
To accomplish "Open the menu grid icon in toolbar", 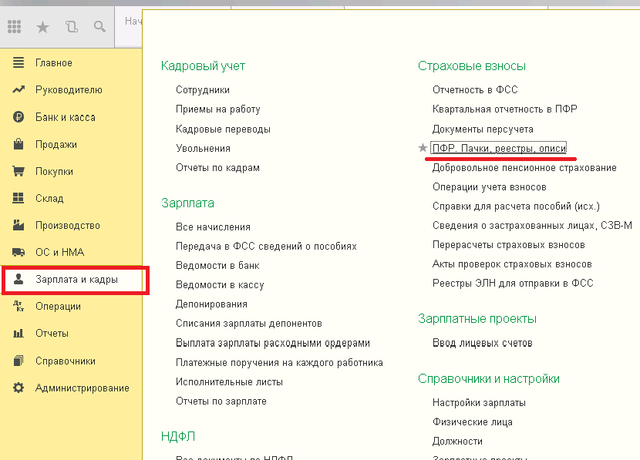I will coord(14,26).
